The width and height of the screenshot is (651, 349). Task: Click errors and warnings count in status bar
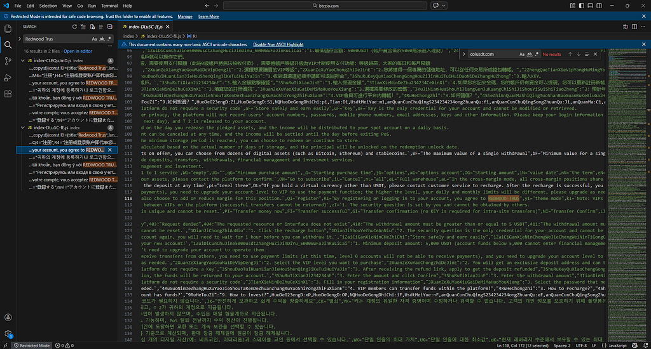[x=64, y=346]
